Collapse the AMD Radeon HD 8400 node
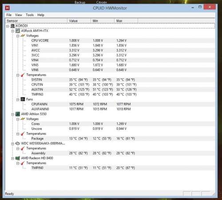Viewport: 222px width, 200px height. [x=12, y=159]
